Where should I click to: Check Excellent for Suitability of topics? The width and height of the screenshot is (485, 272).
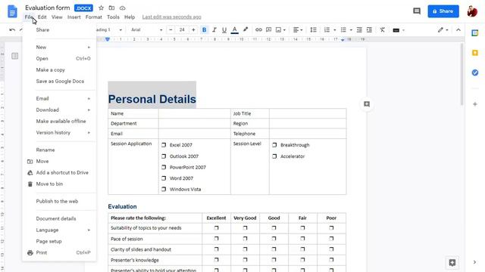tap(216, 228)
